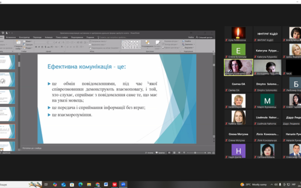301x188 pixels.
Task: Toggle bold (Ж) formatting
Action: pyautogui.click(x=36, y=47)
